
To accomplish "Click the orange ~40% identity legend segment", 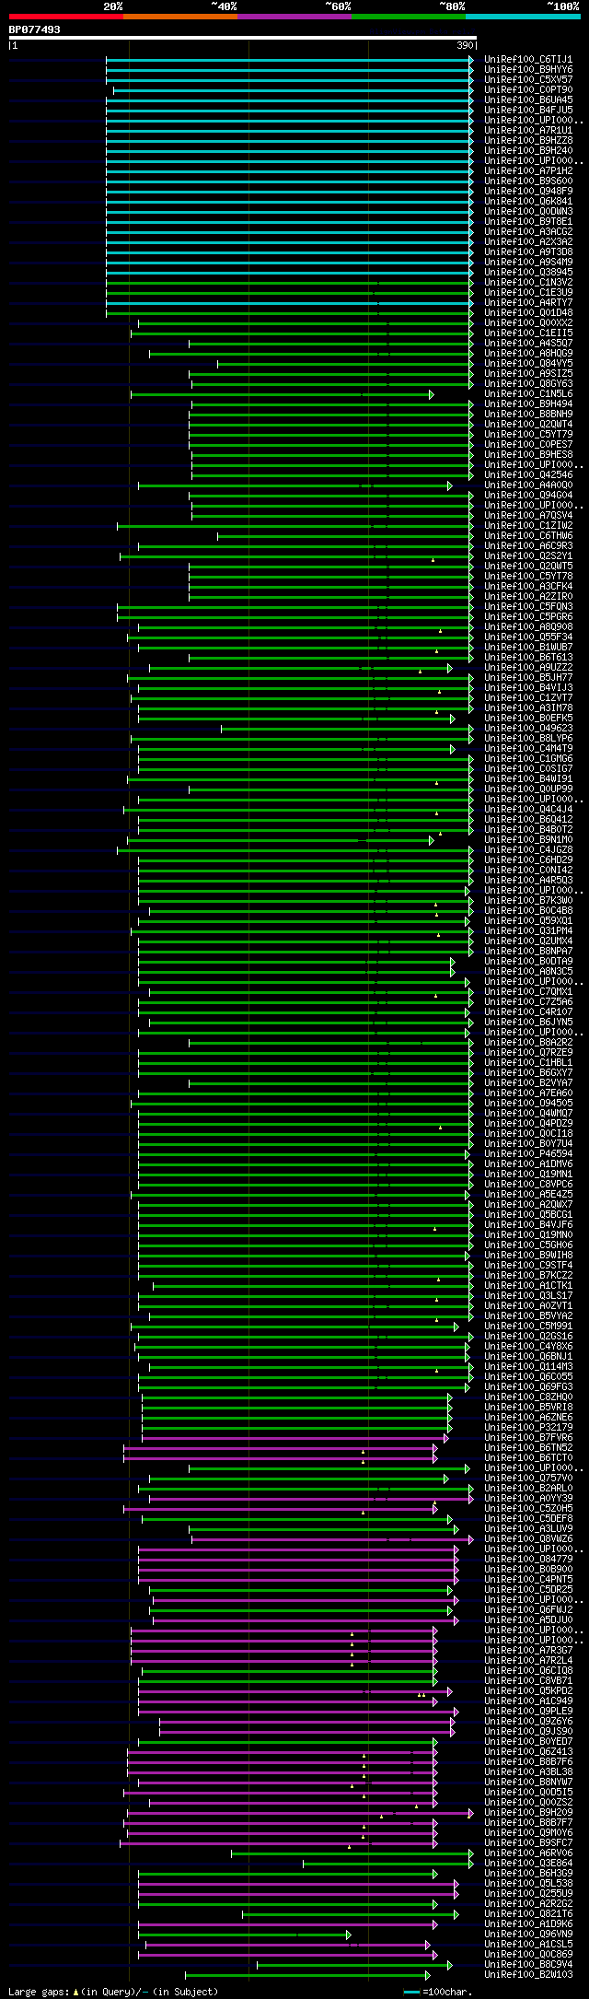I will [x=180, y=16].
